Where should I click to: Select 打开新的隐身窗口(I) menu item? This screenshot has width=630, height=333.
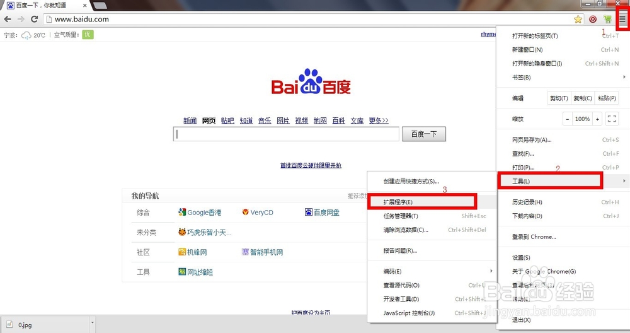click(563, 64)
